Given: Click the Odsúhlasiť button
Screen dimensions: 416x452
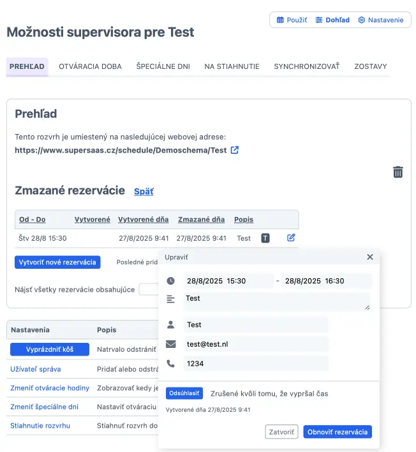Looking at the screenshot, I should coord(184,393).
